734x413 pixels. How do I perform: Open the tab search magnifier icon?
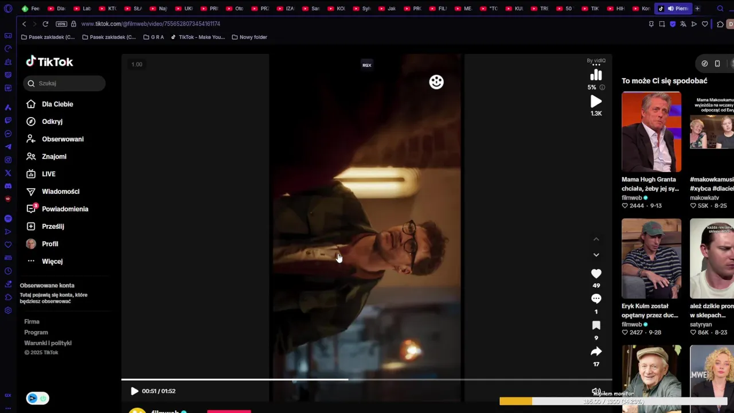point(720,9)
